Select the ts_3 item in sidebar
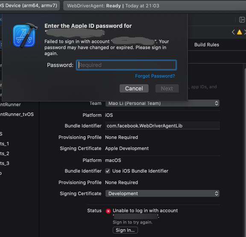Screen dimensions: 246x237 pos(5,163)
